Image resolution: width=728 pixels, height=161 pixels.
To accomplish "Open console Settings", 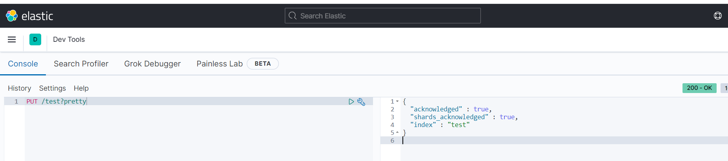I will tap(52, 88).
